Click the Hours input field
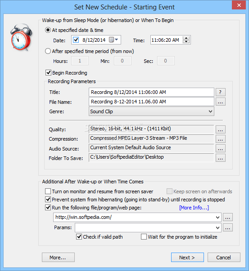The width and height of the screenshot is (249, 271). 80,61
